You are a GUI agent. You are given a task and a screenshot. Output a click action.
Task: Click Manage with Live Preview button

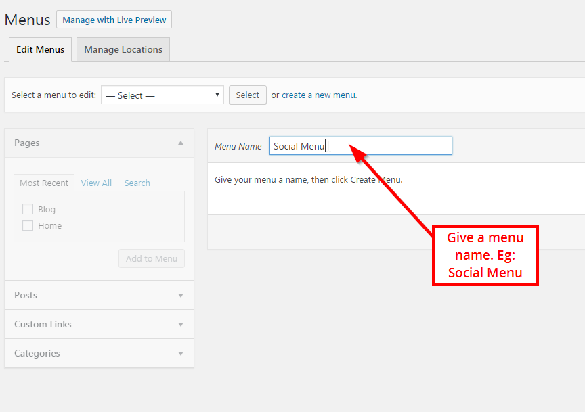(x=114, y=20)
